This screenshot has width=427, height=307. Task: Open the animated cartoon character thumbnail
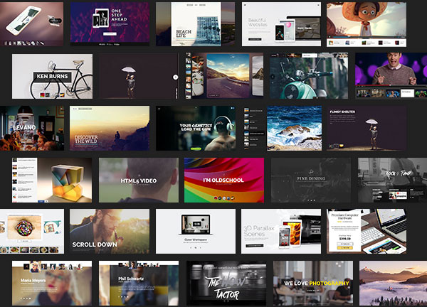(x=366, y=23)
